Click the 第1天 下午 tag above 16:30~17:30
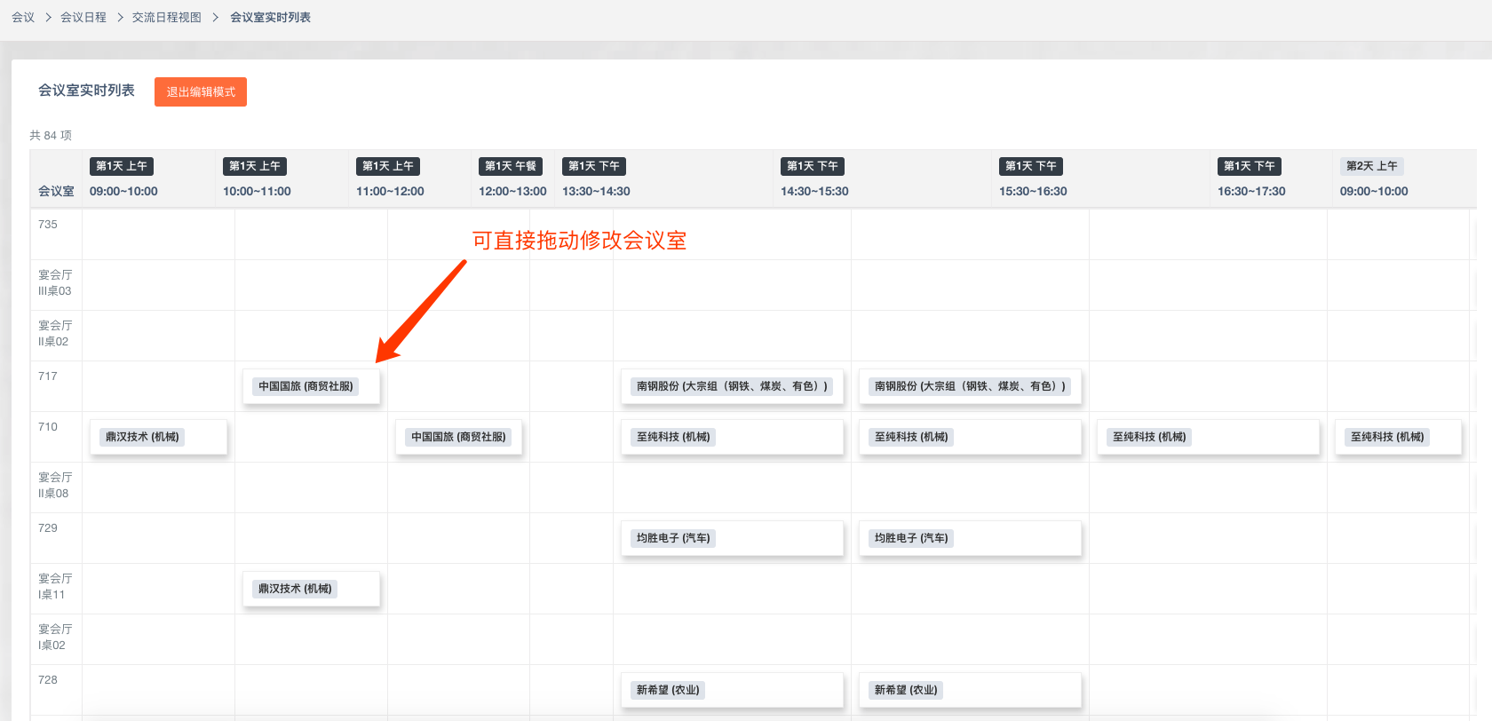 (x=1250, y=166)
